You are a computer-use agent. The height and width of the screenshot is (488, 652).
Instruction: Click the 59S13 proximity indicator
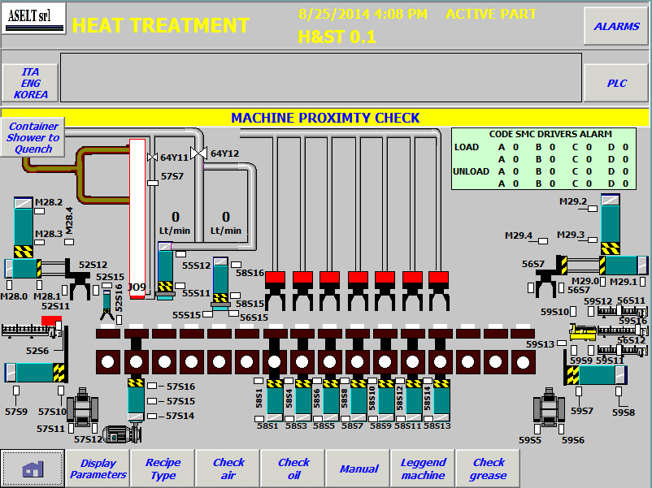(x=562, y=343)
